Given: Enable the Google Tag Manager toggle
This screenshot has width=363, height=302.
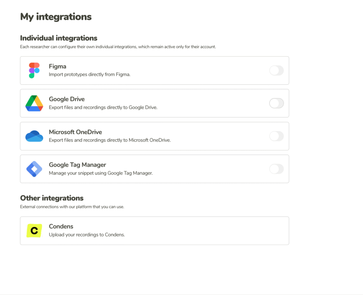Looking at the screenshot, I should coord(277,169).
